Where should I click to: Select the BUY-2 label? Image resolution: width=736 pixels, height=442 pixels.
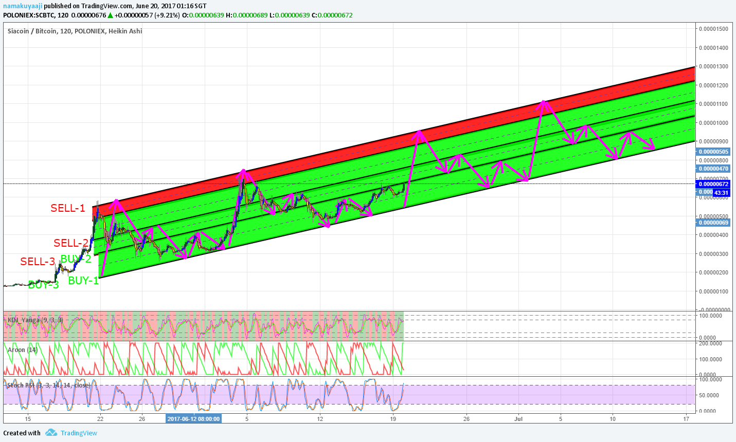[76, 259]
